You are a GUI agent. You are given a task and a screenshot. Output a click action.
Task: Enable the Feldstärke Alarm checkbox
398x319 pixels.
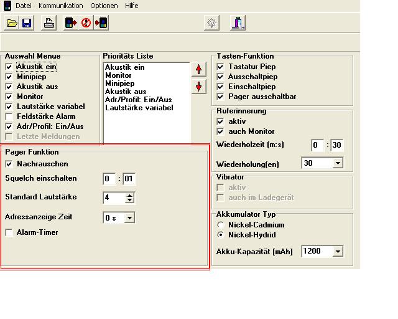point(9,117)
